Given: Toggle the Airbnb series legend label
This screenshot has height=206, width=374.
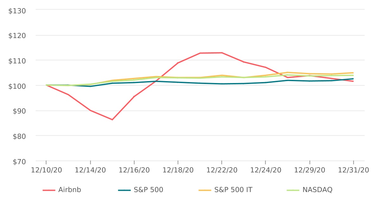Looking at the screenshot, I should coord(69,190).
